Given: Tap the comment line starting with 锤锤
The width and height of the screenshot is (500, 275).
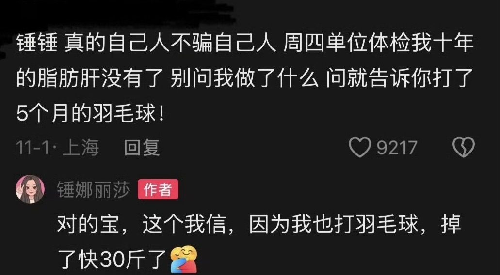Looking at the screenshot, I should (x=245, y=44).
